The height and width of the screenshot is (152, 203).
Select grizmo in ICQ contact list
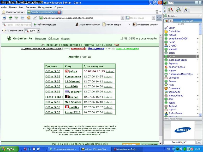(x=180, y=56)
